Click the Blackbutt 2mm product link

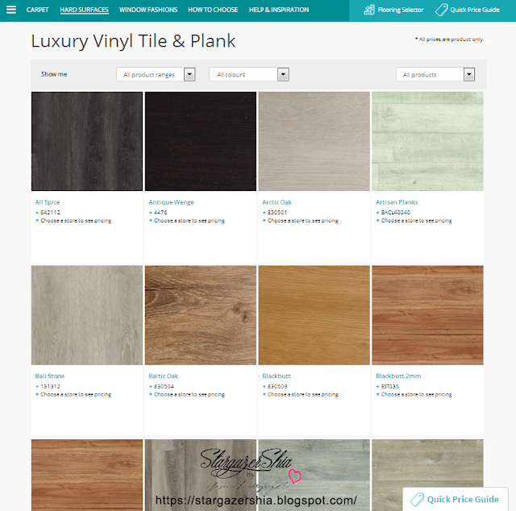(398, 376)
